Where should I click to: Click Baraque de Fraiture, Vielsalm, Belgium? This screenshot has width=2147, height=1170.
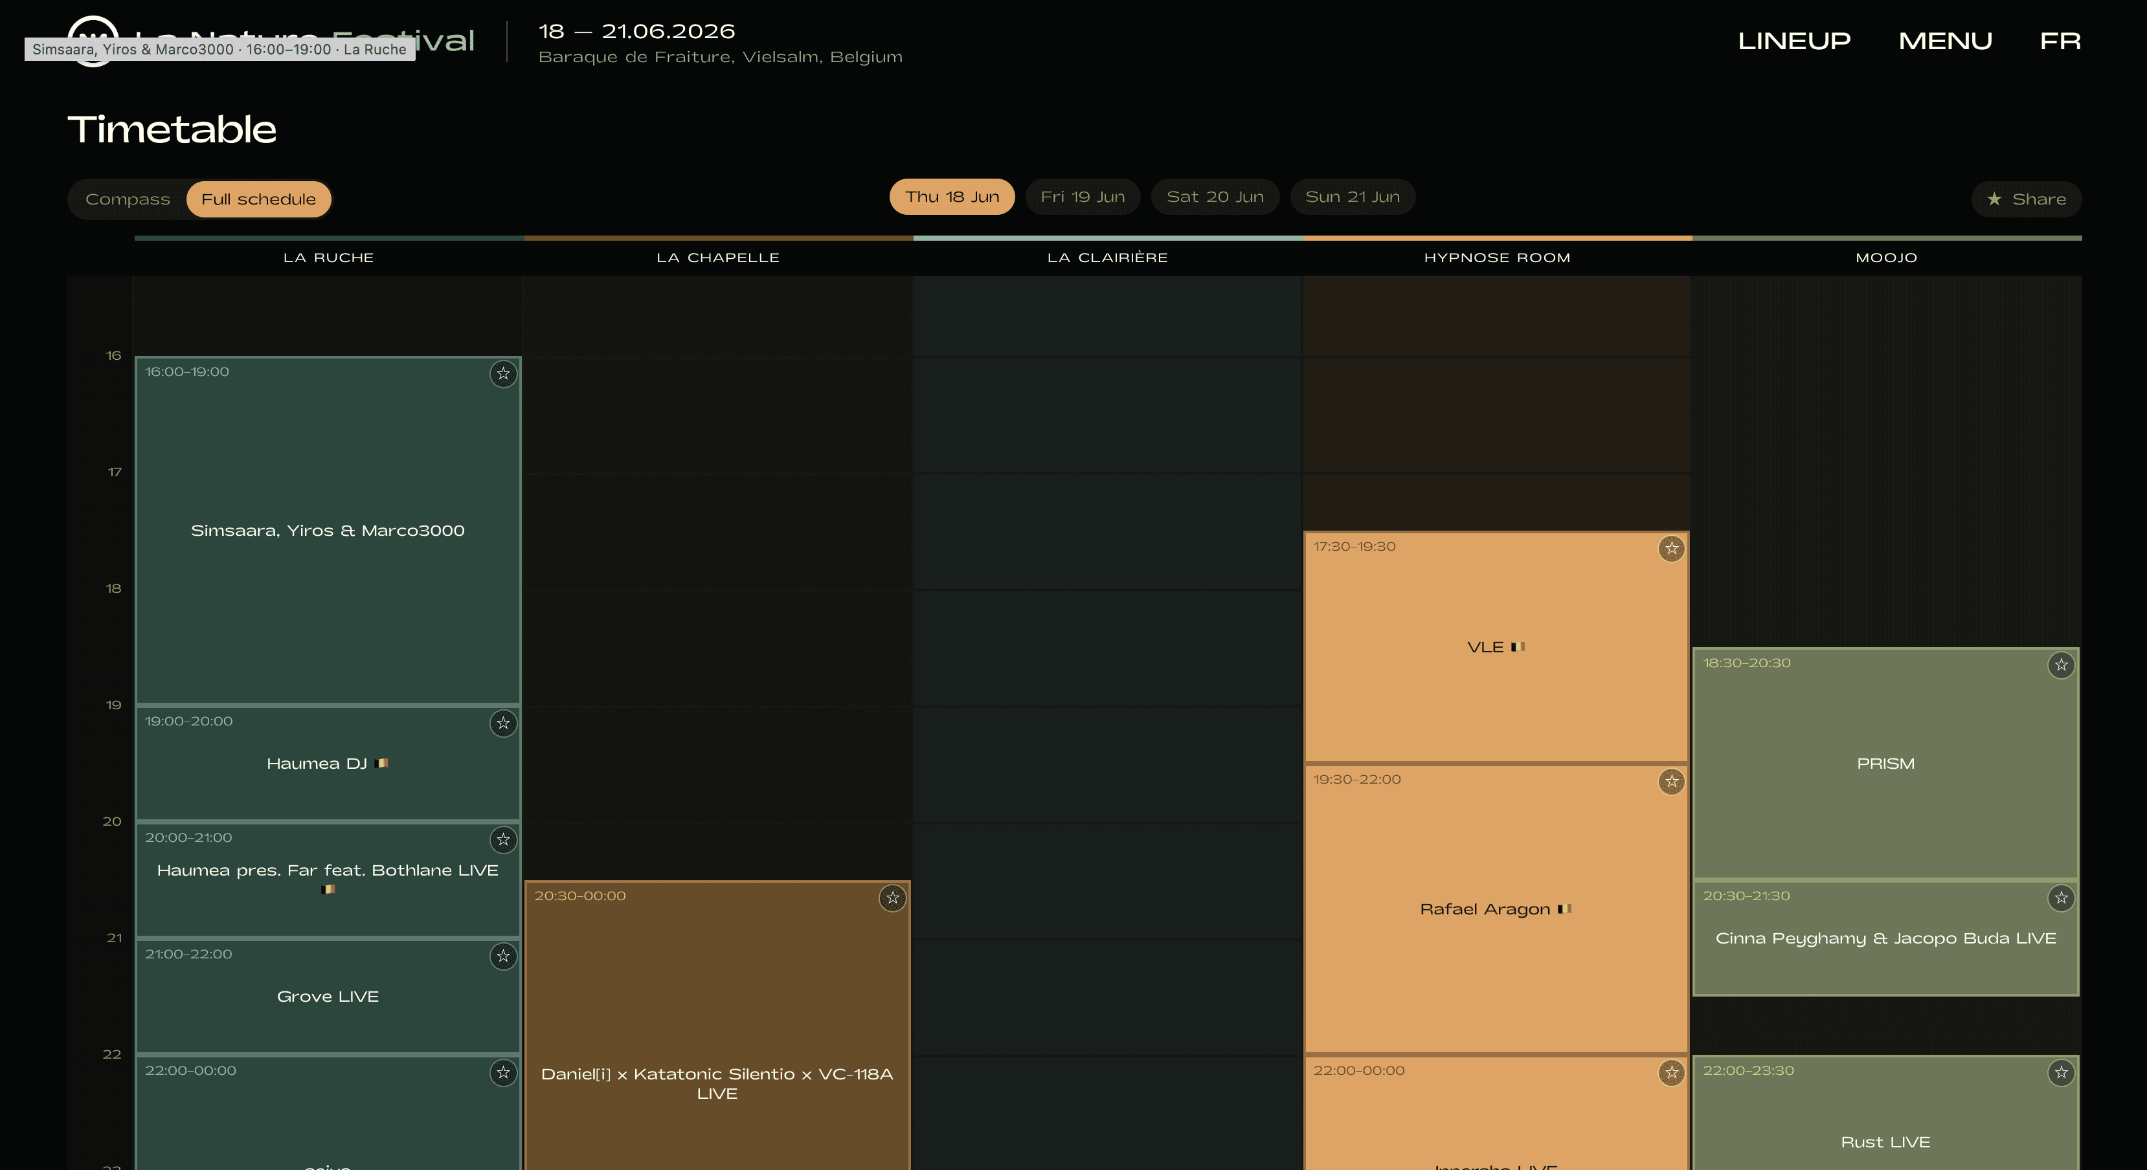(720, 58)
